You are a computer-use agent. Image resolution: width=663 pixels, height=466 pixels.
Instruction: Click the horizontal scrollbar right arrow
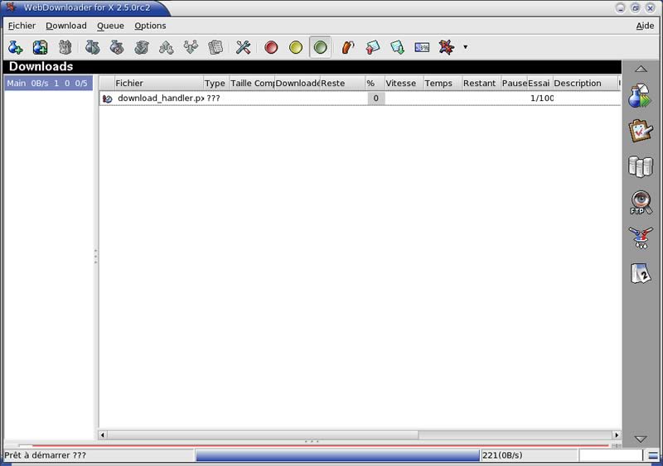[x=617, y=435]
